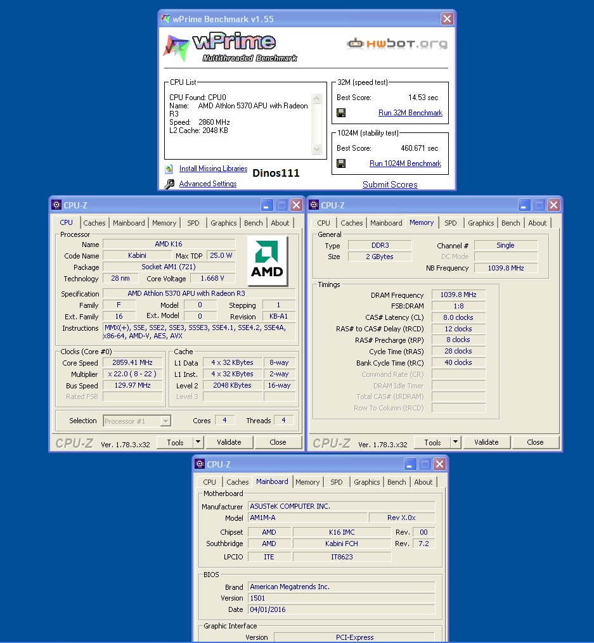The height and width of the screenshot is (643, 594).
Task: Open the Bench tab in the left CPU-Z window
Action: pyautogui.click(x=253, y=223)
